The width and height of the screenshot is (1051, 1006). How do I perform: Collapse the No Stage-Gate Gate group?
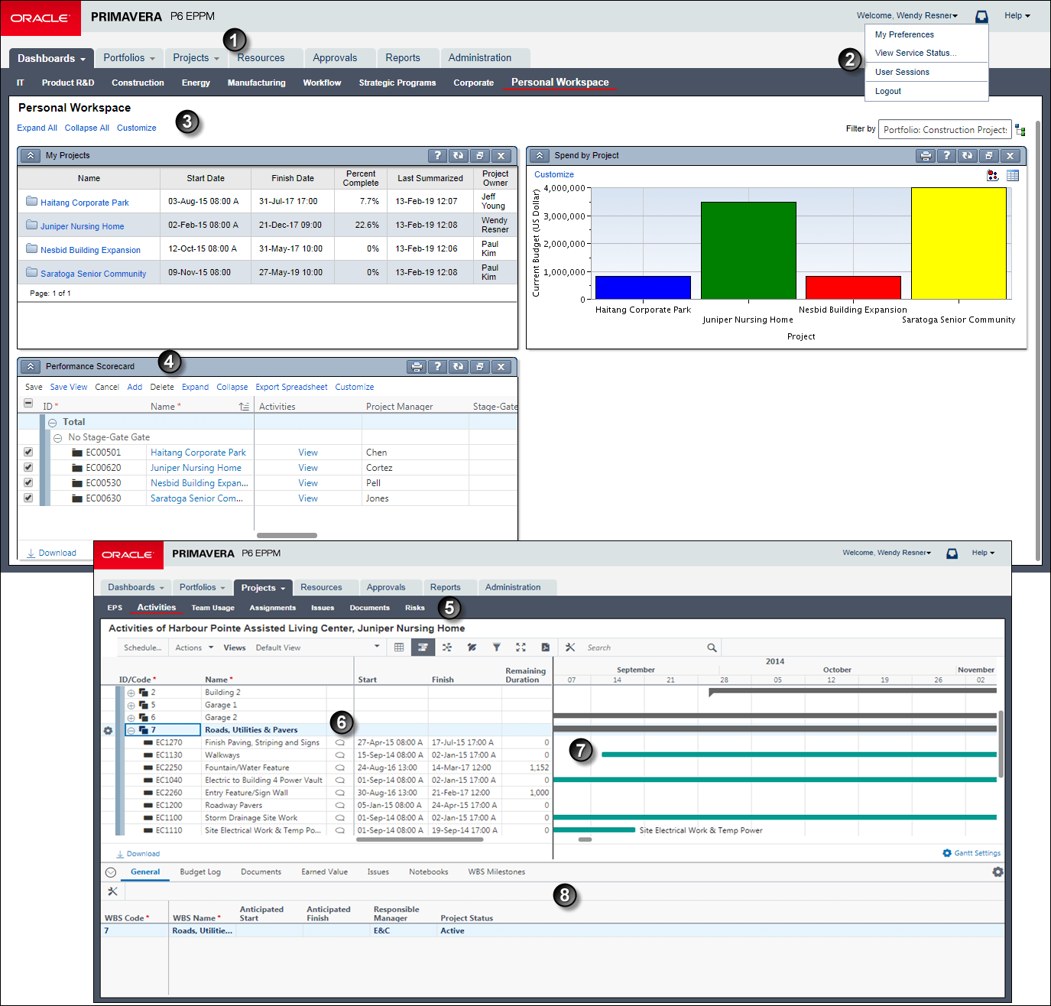point(58,438)
